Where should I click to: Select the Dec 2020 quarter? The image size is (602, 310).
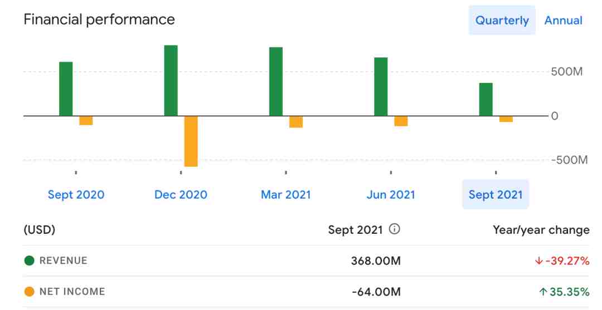click(x=181, y=195)
